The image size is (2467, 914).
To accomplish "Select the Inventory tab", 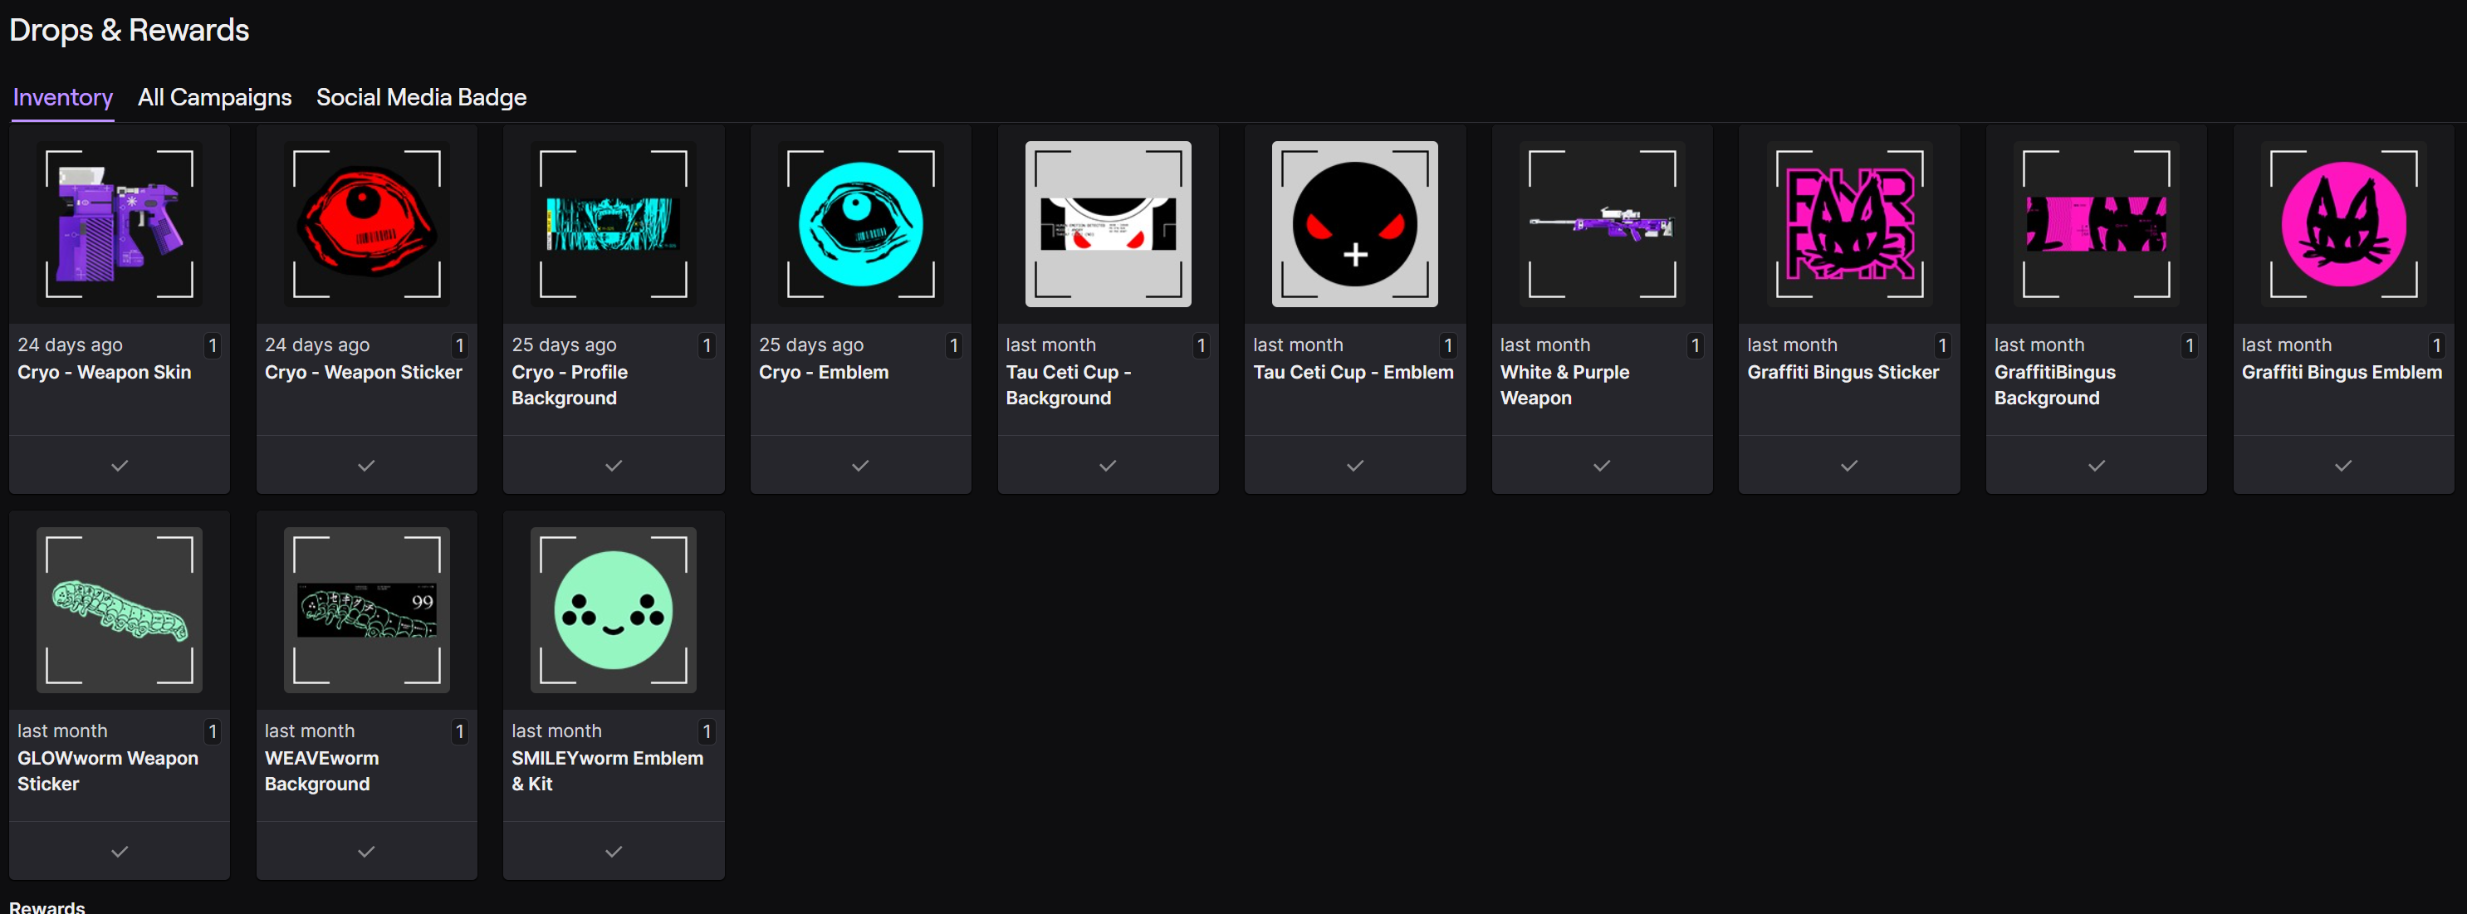I will coord(62,98).
